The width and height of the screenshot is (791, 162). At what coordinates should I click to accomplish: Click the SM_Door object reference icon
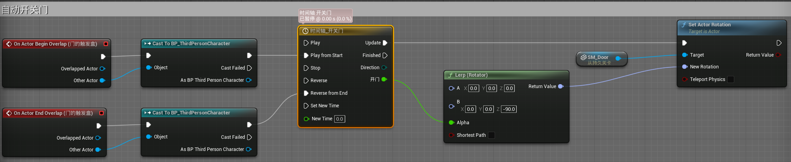pyautogui.click(x=583, y=57)
